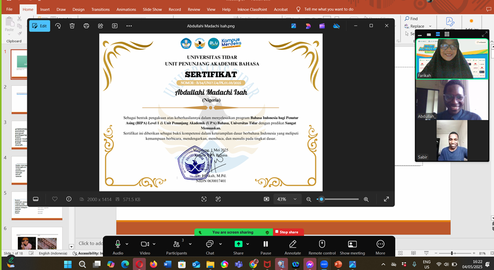Viewport: 494px width, 270px height.
Task: Pause the Zoom screen share
Action: coord(265,247)
